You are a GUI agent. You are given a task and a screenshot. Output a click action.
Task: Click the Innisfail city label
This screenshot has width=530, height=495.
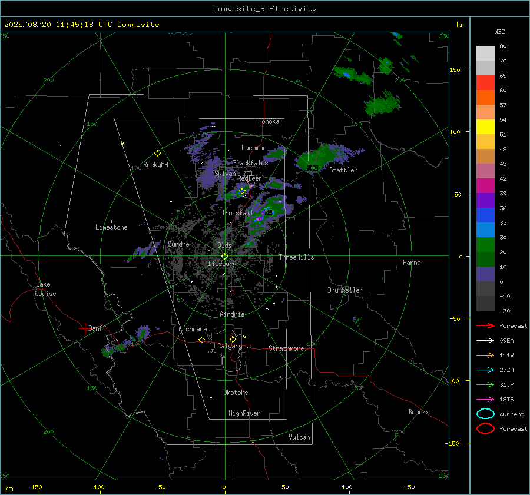point(237,213)
